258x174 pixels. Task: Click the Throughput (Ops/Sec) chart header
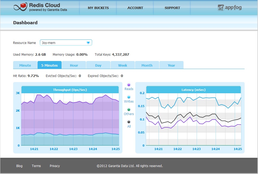click(70, 90)
